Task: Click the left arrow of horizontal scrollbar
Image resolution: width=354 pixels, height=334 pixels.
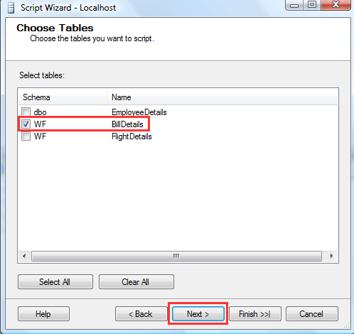Action: click(24, 256)
